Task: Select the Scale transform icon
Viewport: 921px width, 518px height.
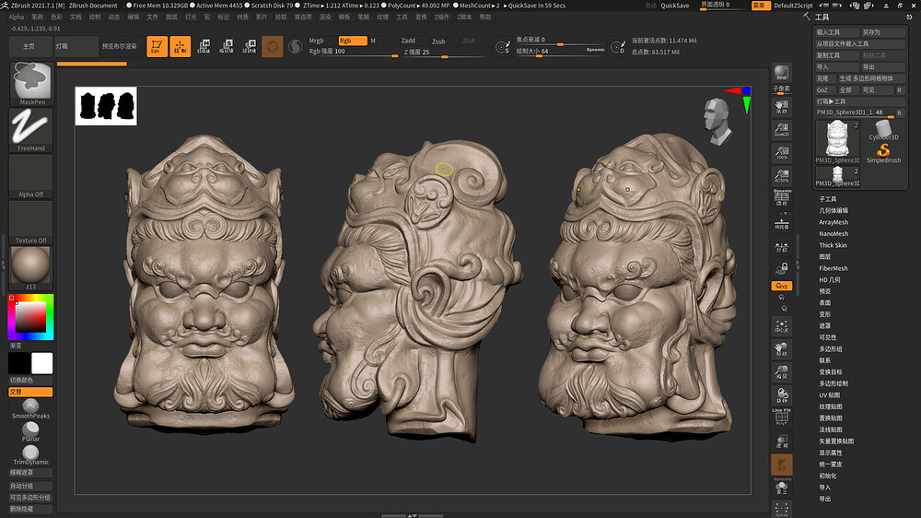Action: 227,46
